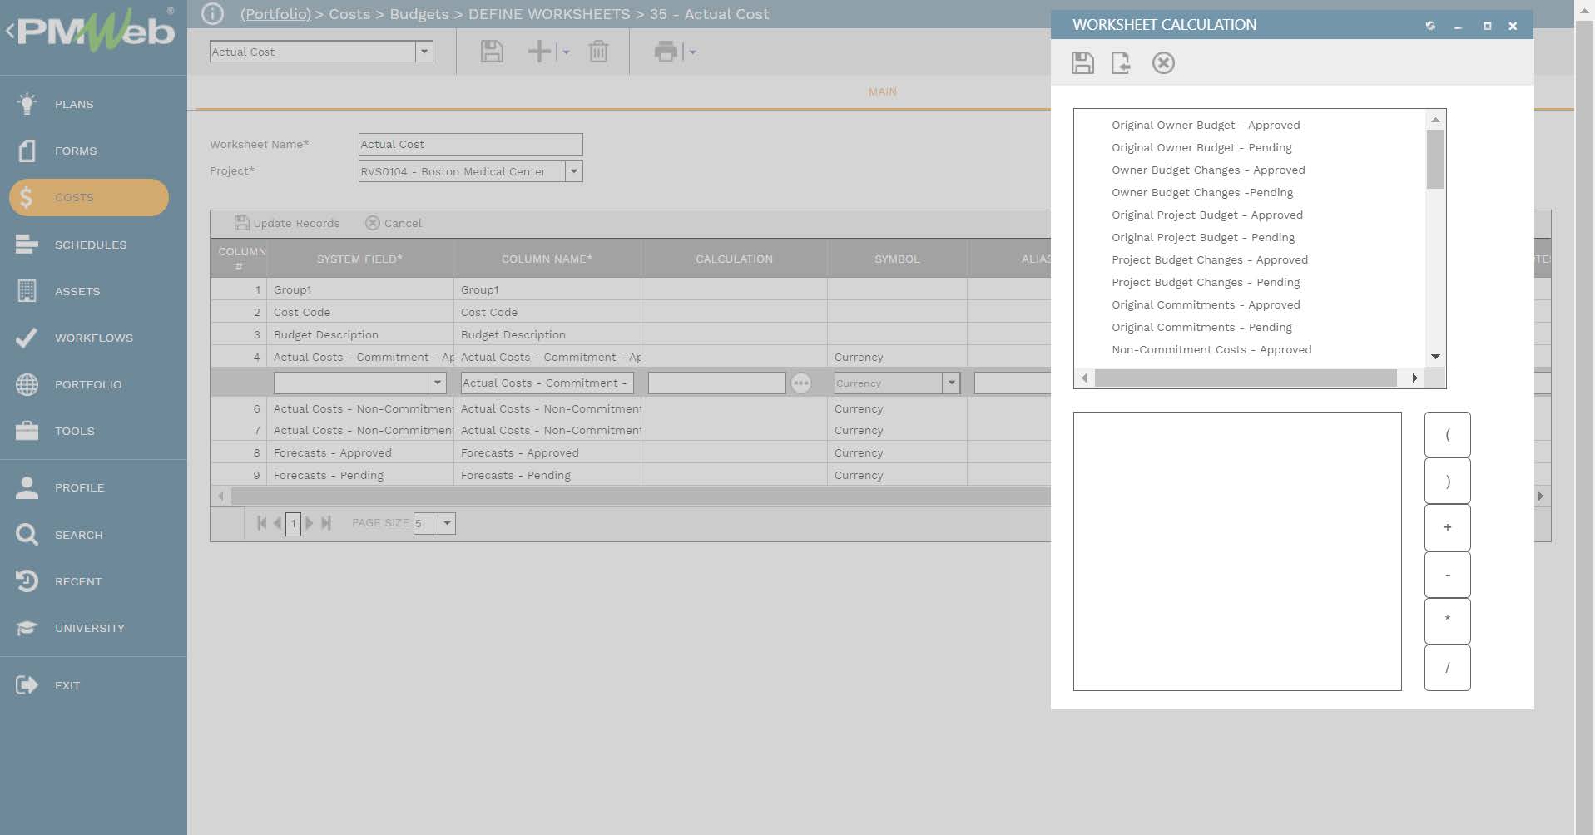Collapse sidebar via PMWeb logo arrow
The image size is (1595, 835).
tap(10, 32)
